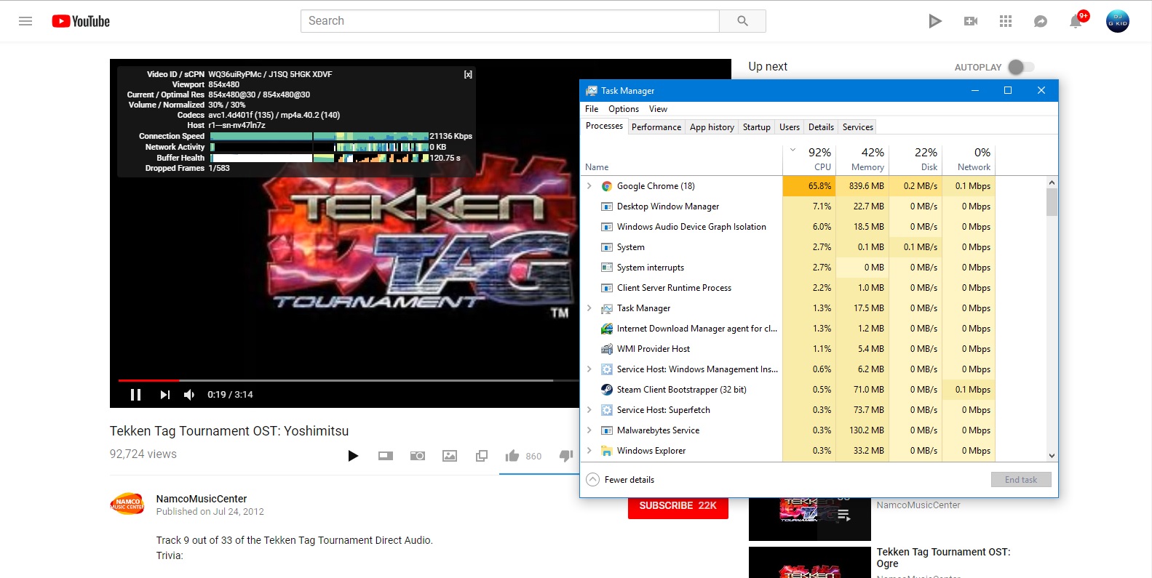The height and width of the screenshot is (578, 1152).
Task: Click the play triangle icon in YouTube's top bar
Action: coord(935,21)
